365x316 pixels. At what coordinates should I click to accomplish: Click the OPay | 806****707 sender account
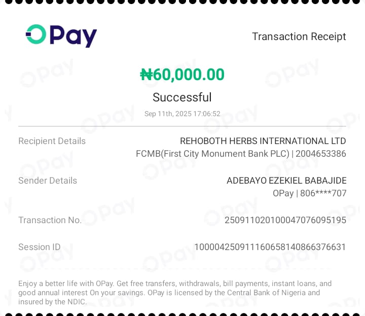309,193
